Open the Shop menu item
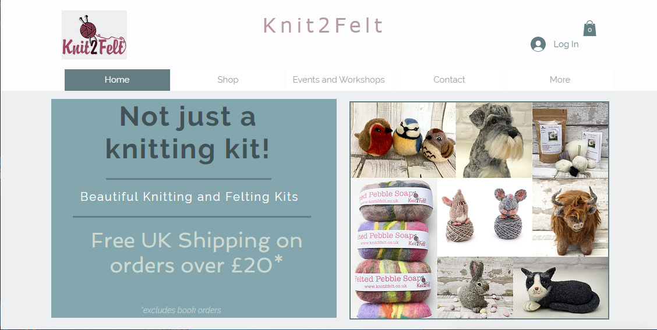The width and height of the screenshot is (657, 330). [x=228, y=80]
